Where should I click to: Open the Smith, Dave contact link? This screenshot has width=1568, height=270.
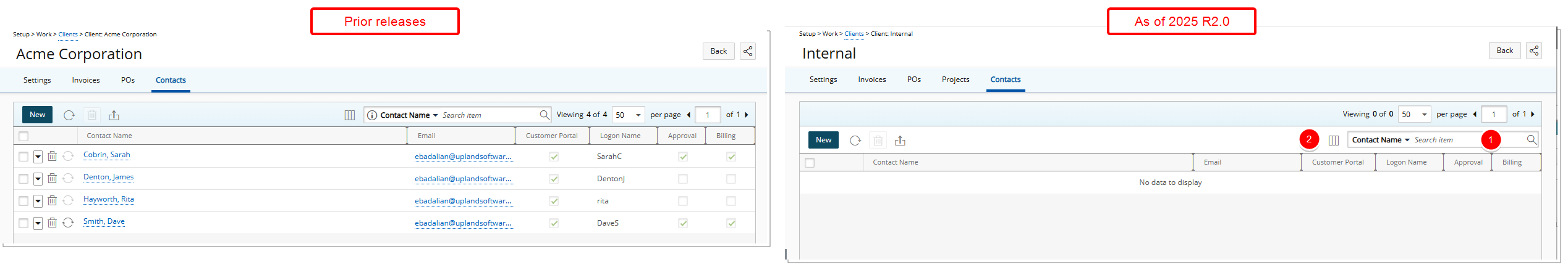click(x=104, y=221)
